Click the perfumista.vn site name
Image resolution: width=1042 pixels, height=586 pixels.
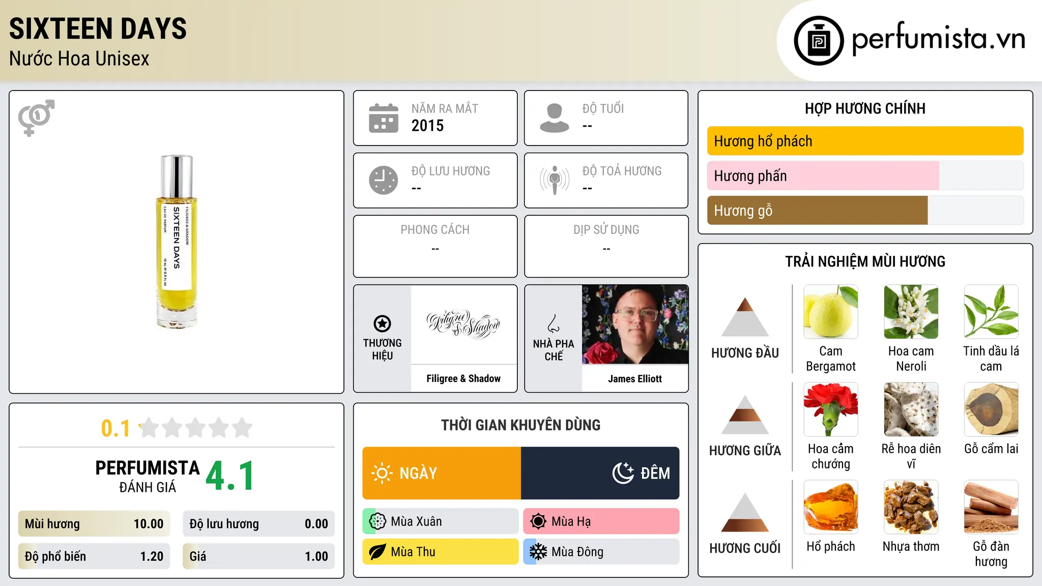coord(939,38)
